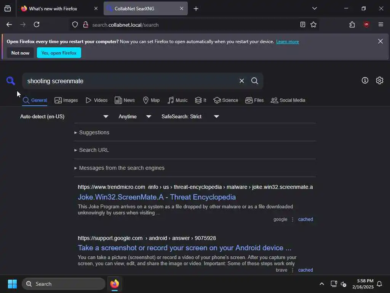Switch to Science search category
Viewport: 390px width, 293px height.
(x=225, y=100)
